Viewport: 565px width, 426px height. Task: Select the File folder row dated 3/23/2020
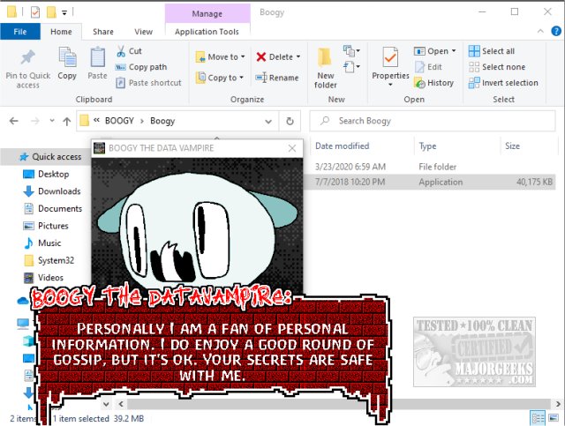430,167
